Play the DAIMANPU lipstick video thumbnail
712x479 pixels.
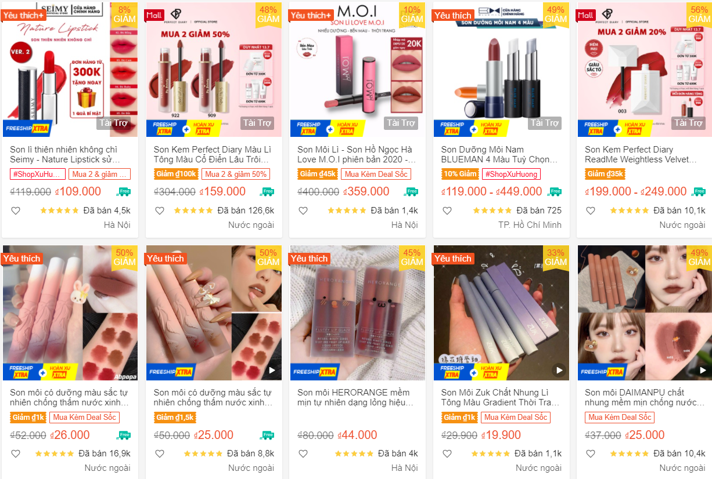point(702,370)
